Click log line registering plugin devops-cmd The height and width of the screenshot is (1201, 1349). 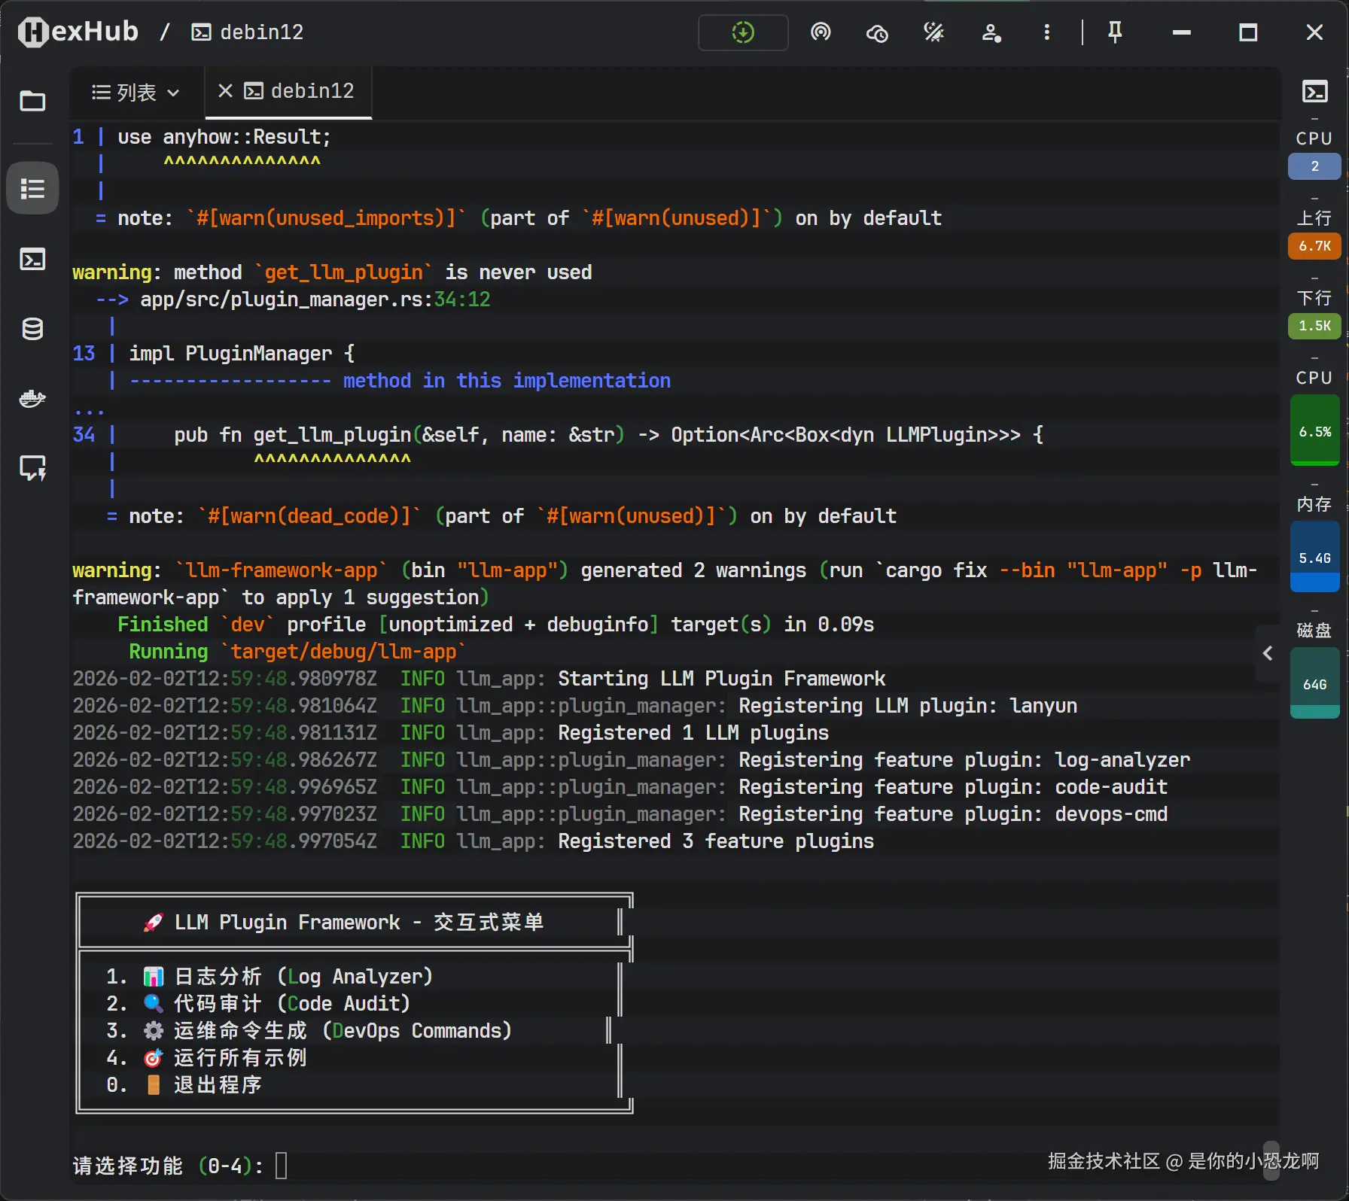coord(620,814)
